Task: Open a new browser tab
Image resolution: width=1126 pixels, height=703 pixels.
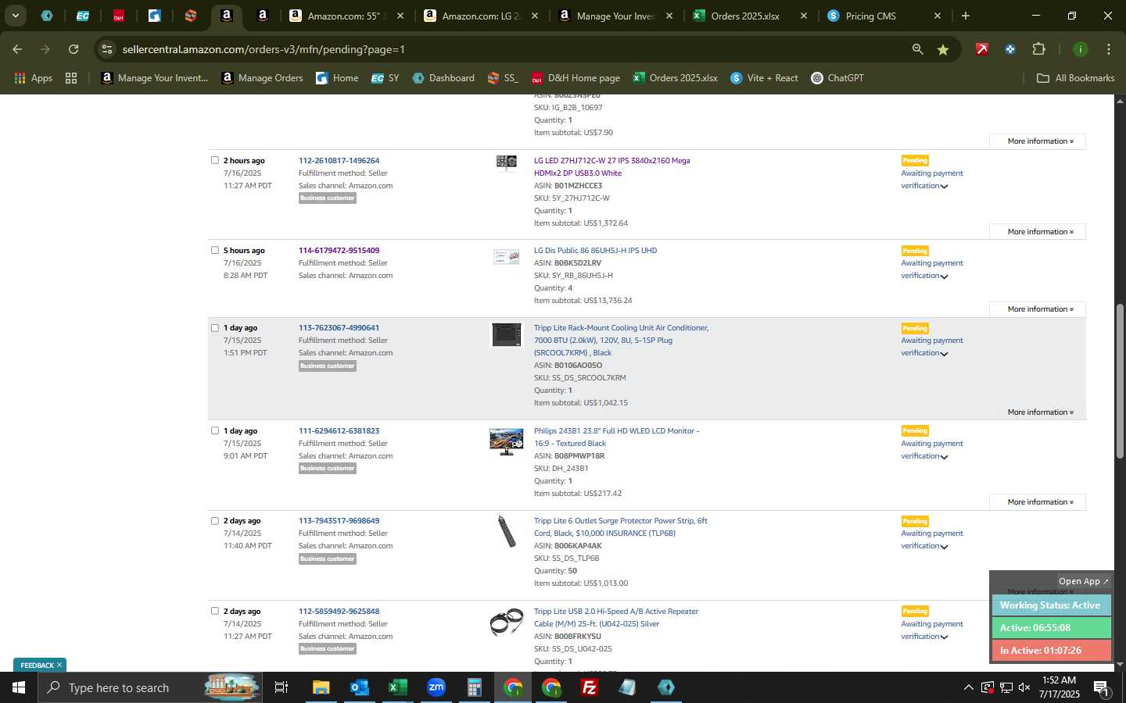Action: [x=965, y=16]
